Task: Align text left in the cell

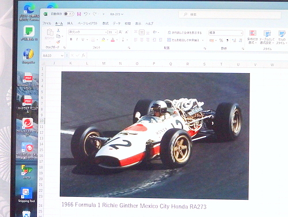Action: [135, 40]
